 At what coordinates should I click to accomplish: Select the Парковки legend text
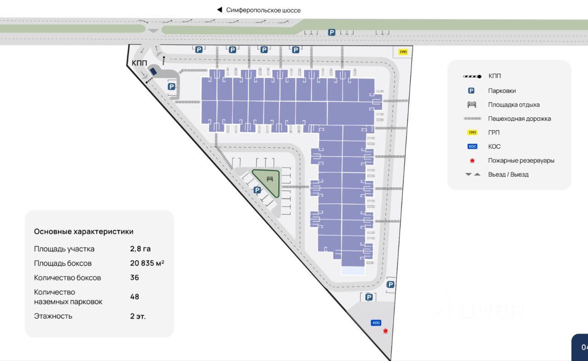click(502, 91)
